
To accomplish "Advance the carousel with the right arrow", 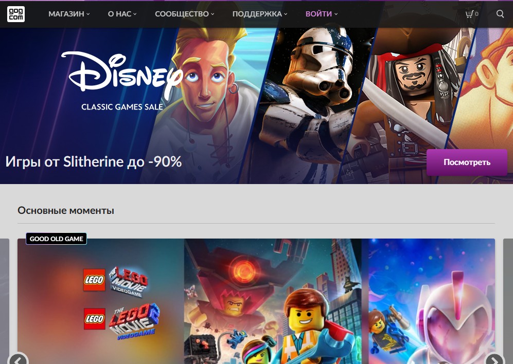I will 494,360.
